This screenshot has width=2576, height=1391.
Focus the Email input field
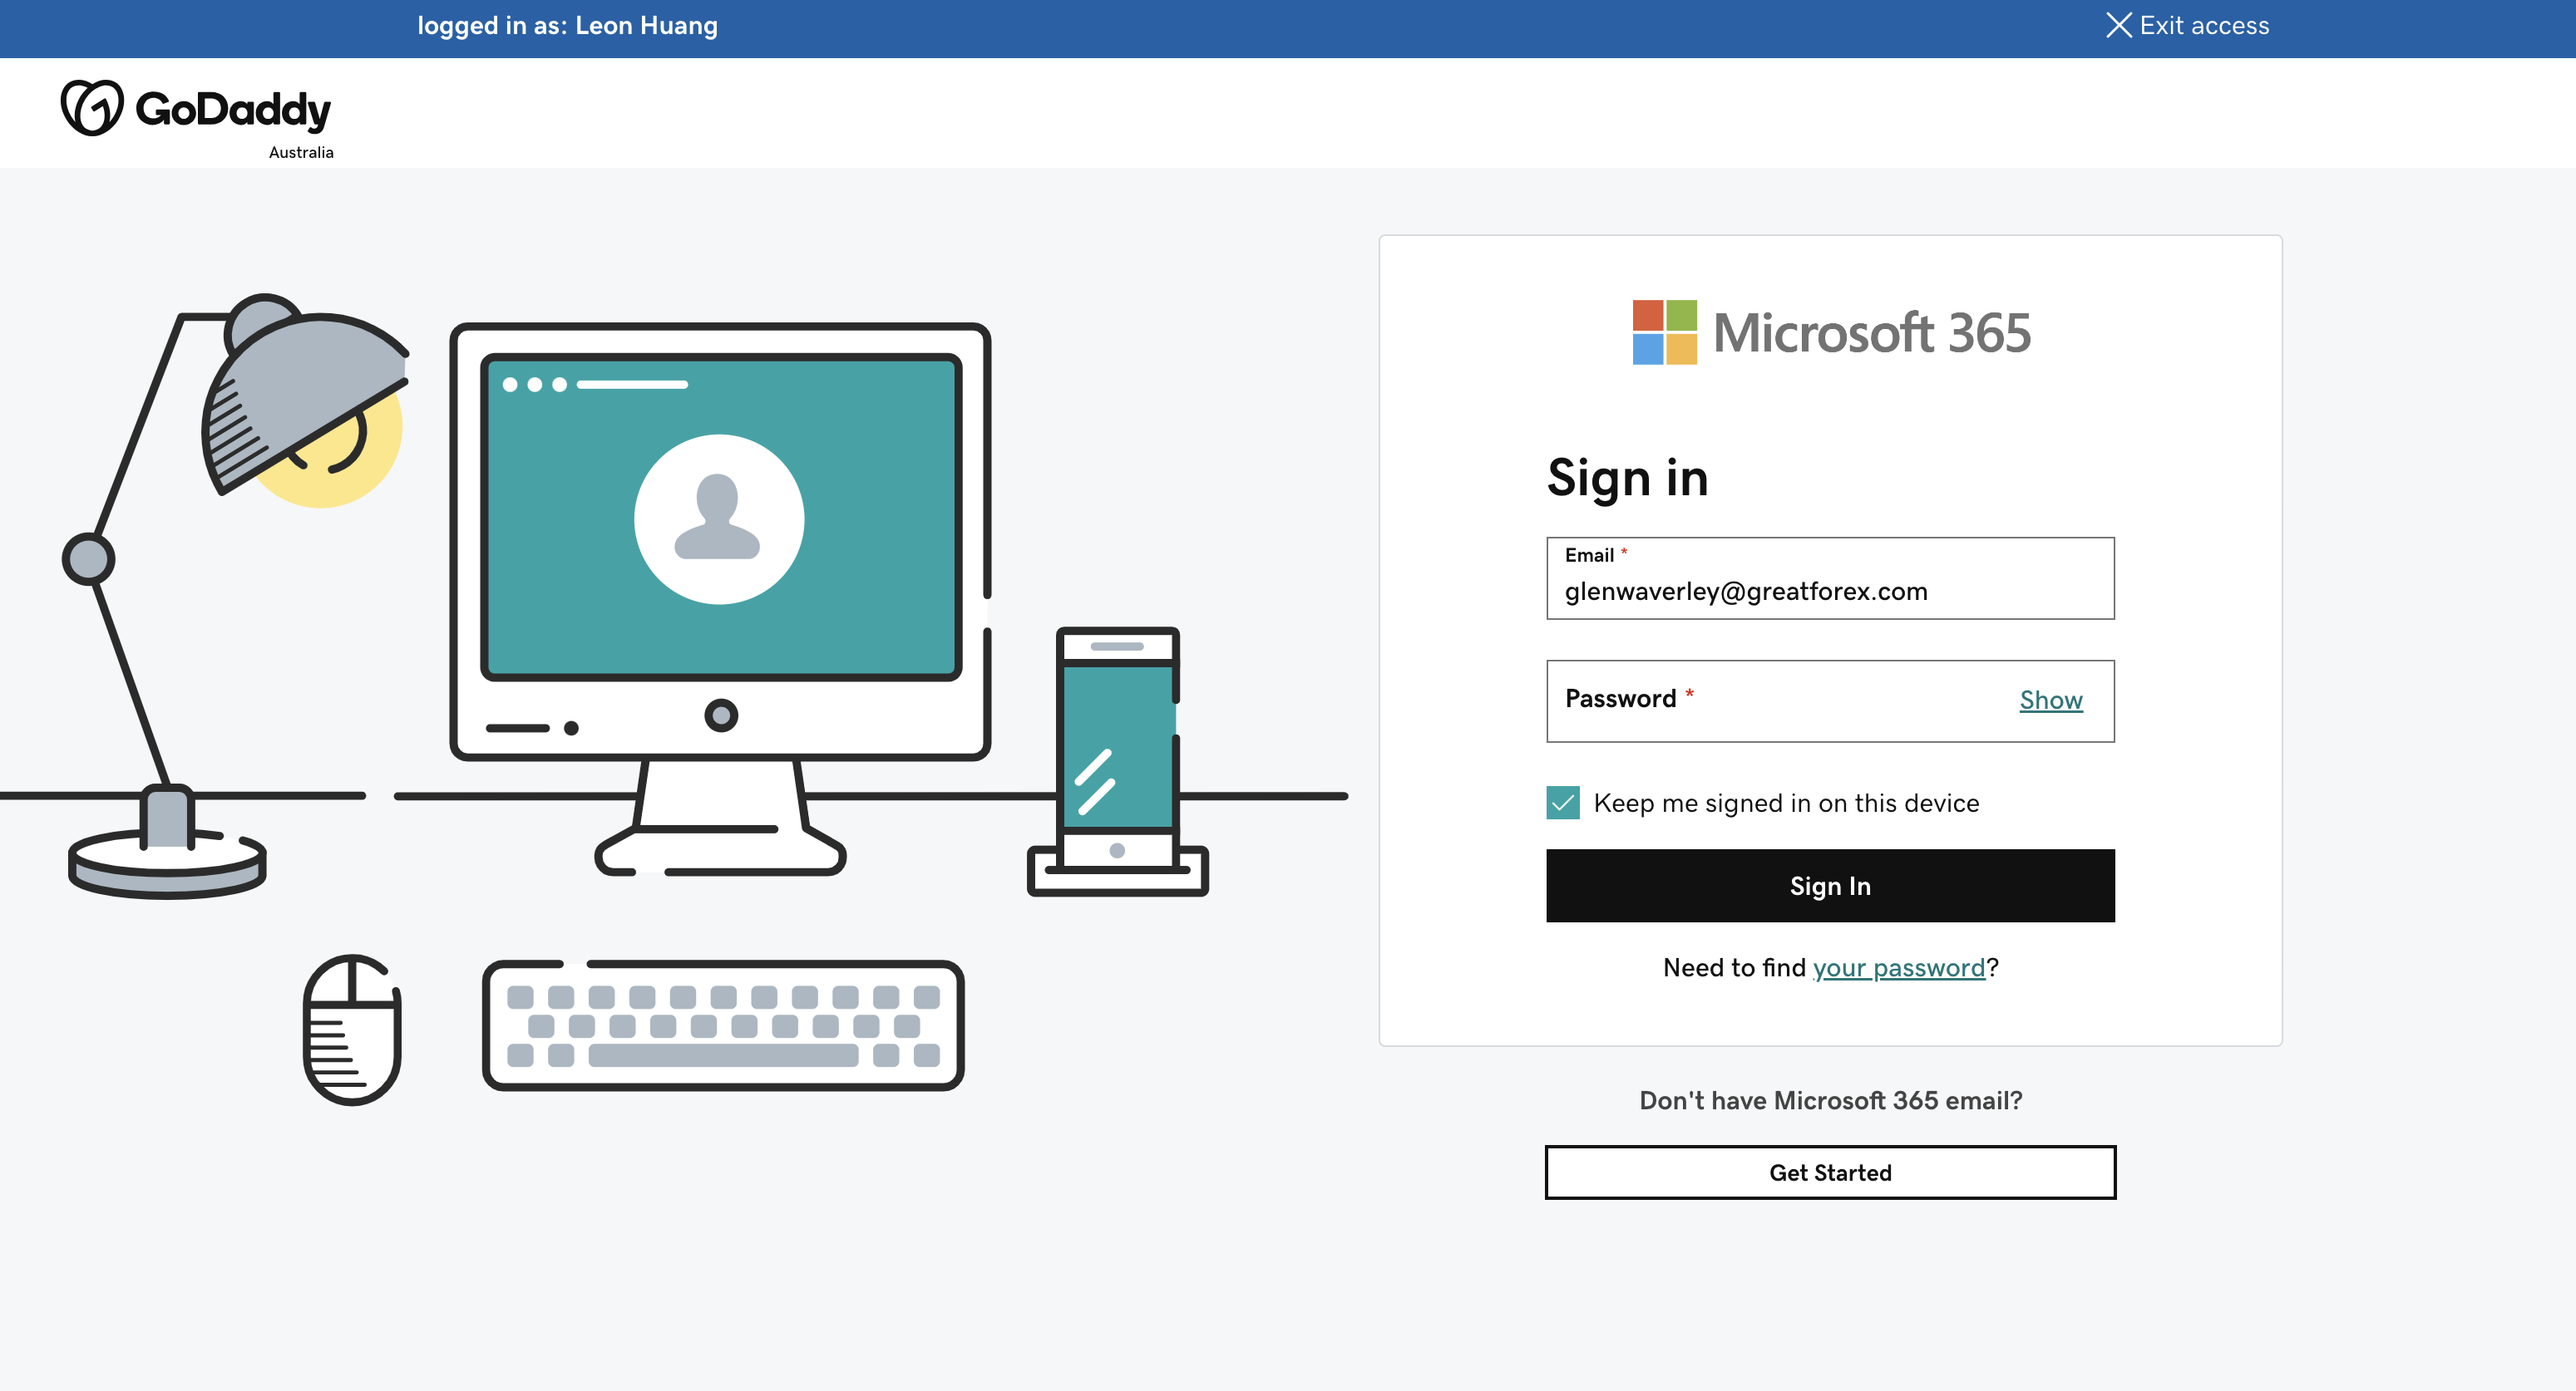click(1829, 591)
